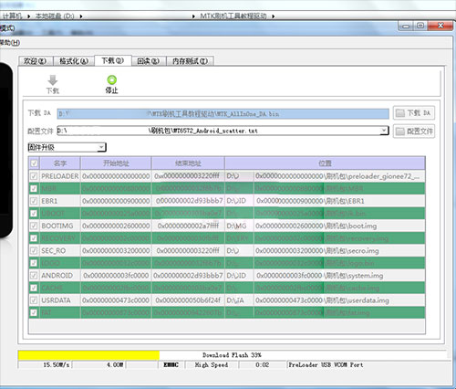Switch to the Readback tab
The height and width of the screenshot is (389, 456).
(148, 61)
